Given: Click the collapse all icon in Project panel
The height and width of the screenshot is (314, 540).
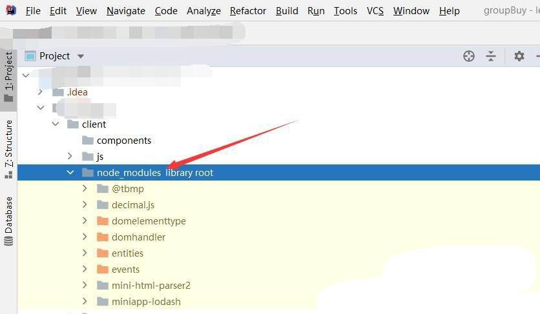Looking at the screenshot, I should (x=491, y=56).
